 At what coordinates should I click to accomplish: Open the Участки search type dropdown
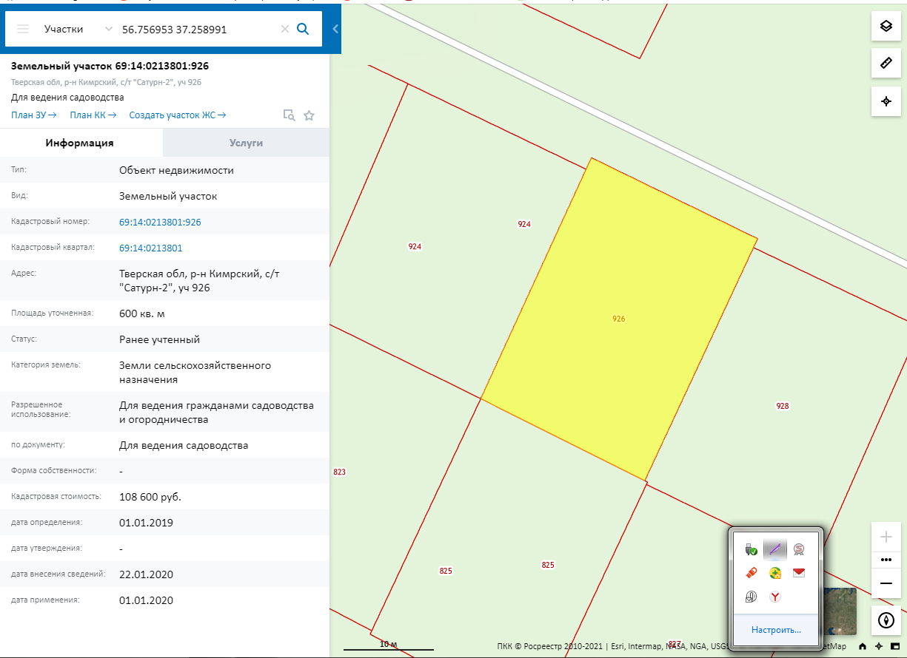(78, 30)
